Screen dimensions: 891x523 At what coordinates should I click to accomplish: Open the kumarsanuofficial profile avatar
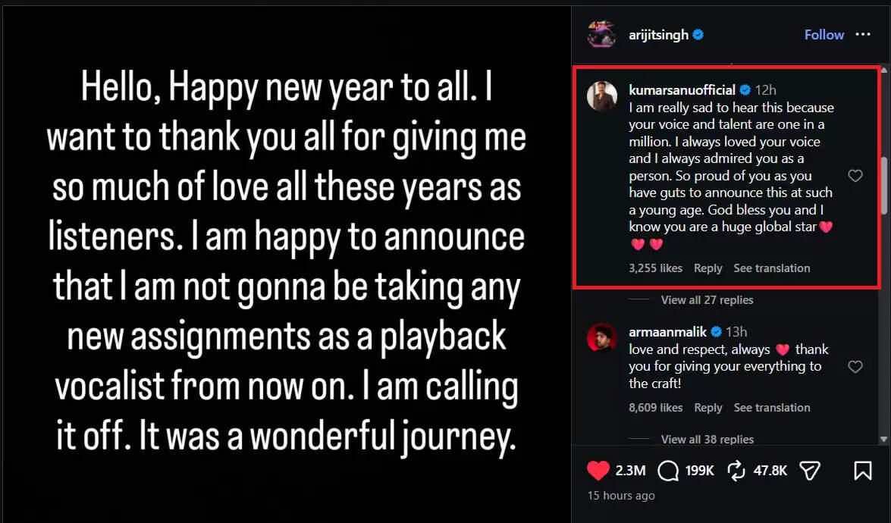[602, 96]
